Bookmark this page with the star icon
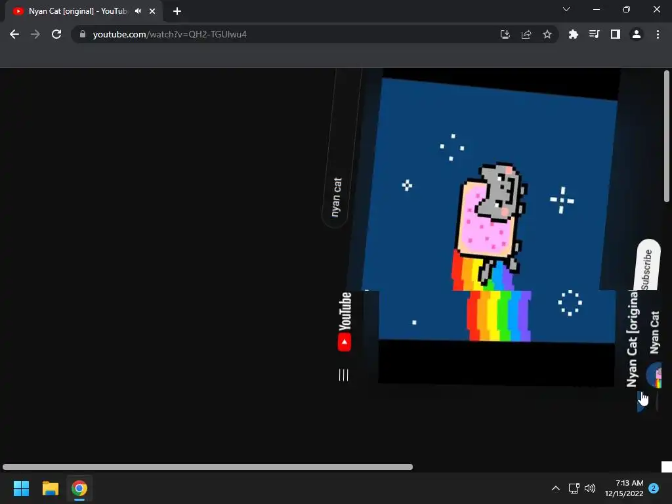Image resolution: width=672 pixels, height=504 pixels. pos(547,34)
